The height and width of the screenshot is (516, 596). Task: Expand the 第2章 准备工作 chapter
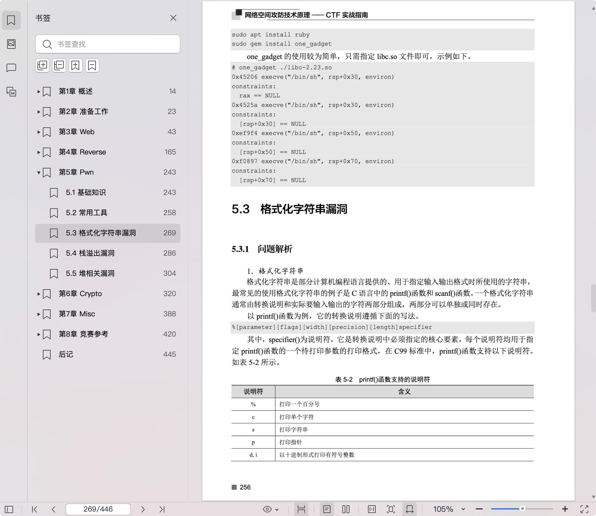[x=38, y=112]
